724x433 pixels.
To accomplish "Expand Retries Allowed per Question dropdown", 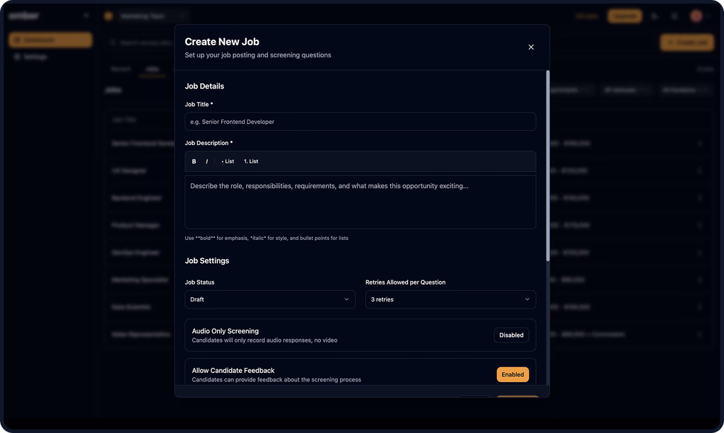I will pos(450,299).
